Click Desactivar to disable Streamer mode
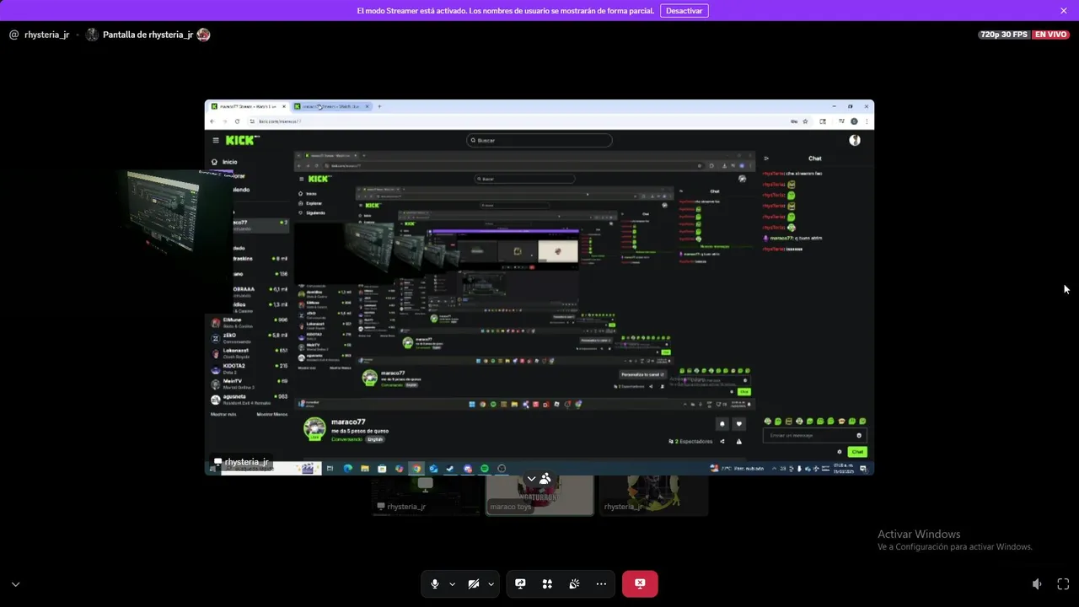The height and width of the screenshot is (607, 1079). 684,11
